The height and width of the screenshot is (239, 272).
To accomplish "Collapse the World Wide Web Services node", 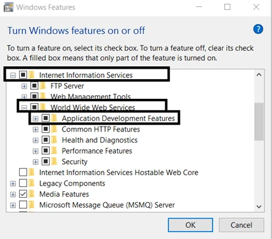I will pos(24,108).
